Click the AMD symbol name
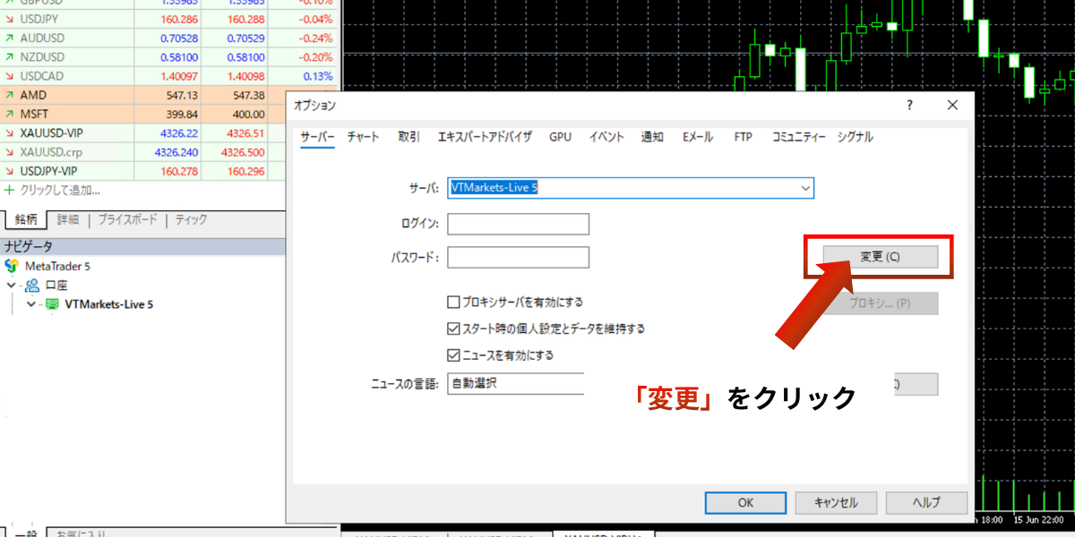Screen dimensions: 1075x537 [33, 95]
